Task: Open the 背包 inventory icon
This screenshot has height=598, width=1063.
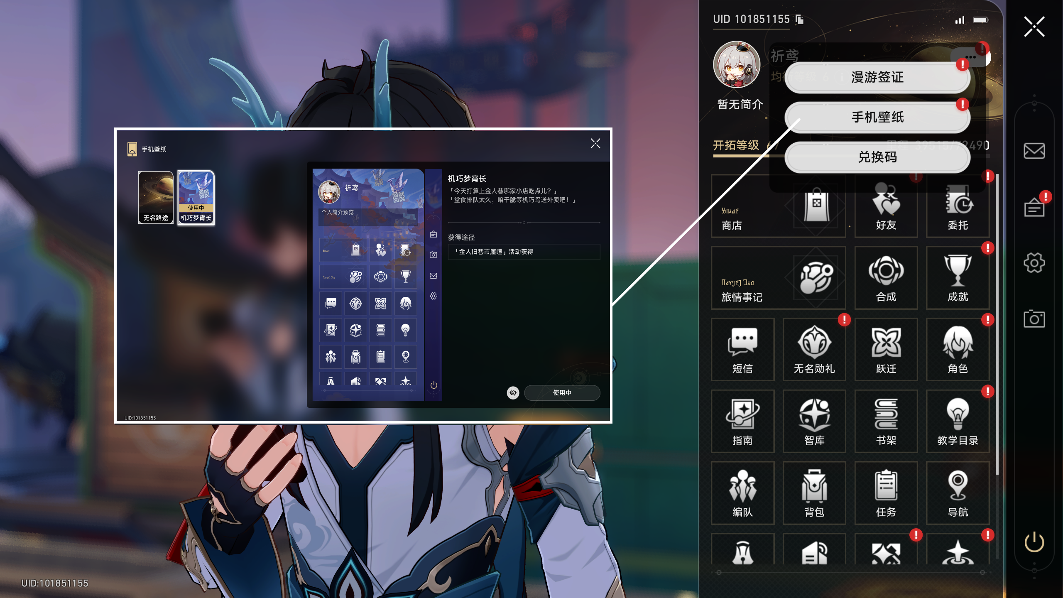Action: [x=814, y=493]
